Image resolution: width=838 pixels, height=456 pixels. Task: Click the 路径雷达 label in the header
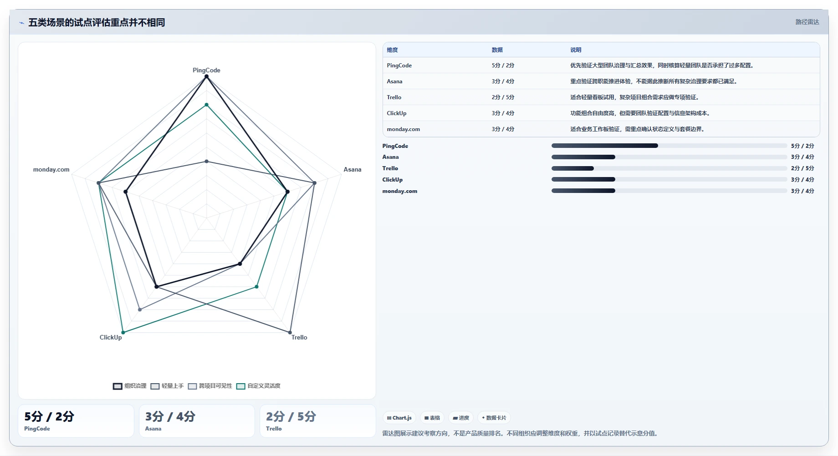(x=807, y=22)
